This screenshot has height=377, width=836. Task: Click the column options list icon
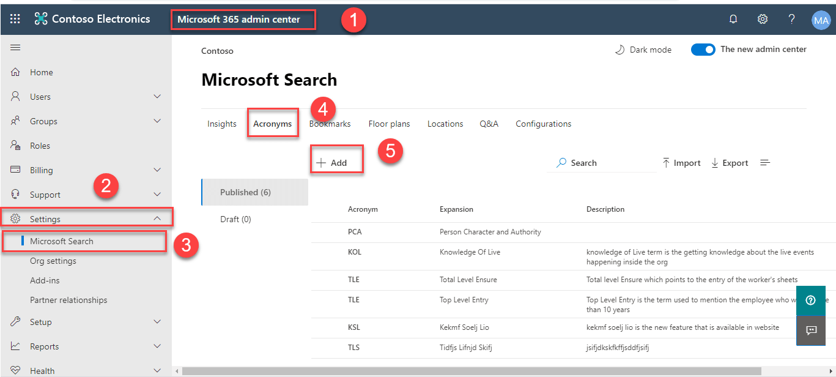click(x=764, y=163)
